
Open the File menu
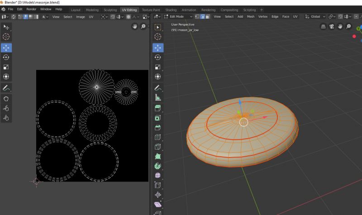click(x=10, y=9)
